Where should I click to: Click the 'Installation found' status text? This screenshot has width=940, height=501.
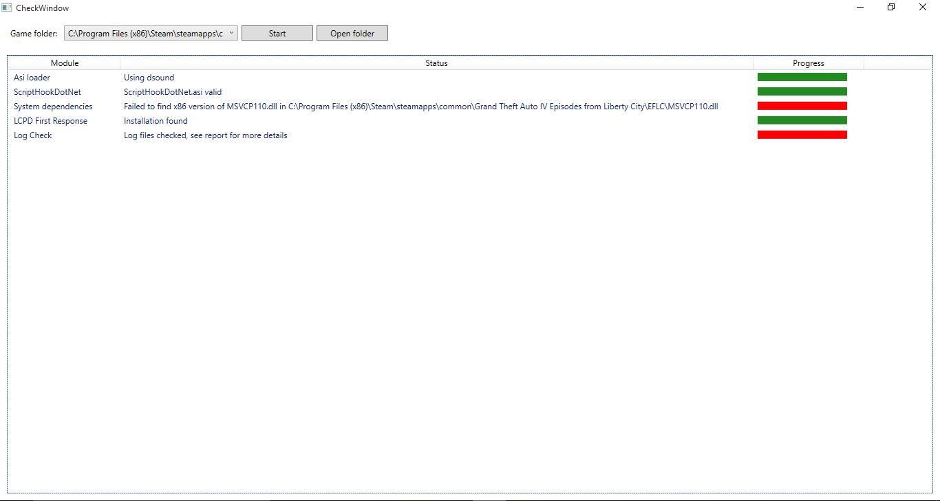[x=156, y=121]
